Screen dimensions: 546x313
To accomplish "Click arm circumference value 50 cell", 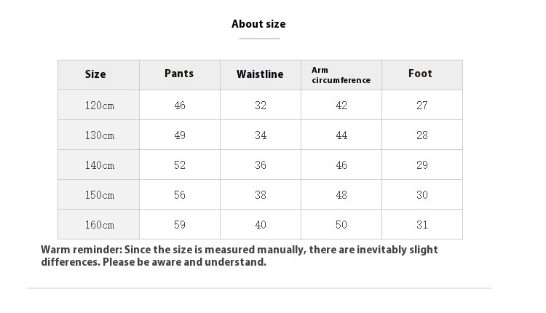I will 341,225.
